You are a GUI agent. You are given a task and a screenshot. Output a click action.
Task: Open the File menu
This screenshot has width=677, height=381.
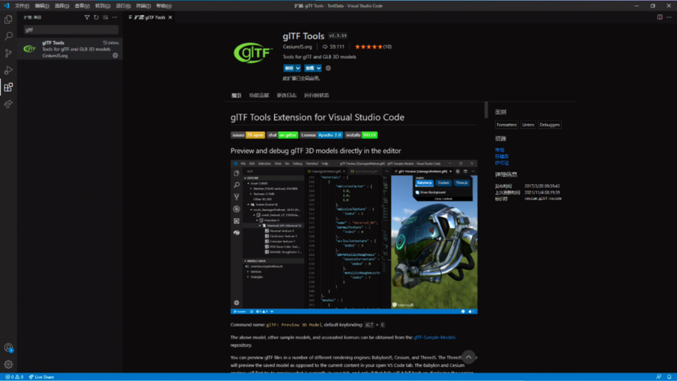pyautogui.click(x=22, y=6)
